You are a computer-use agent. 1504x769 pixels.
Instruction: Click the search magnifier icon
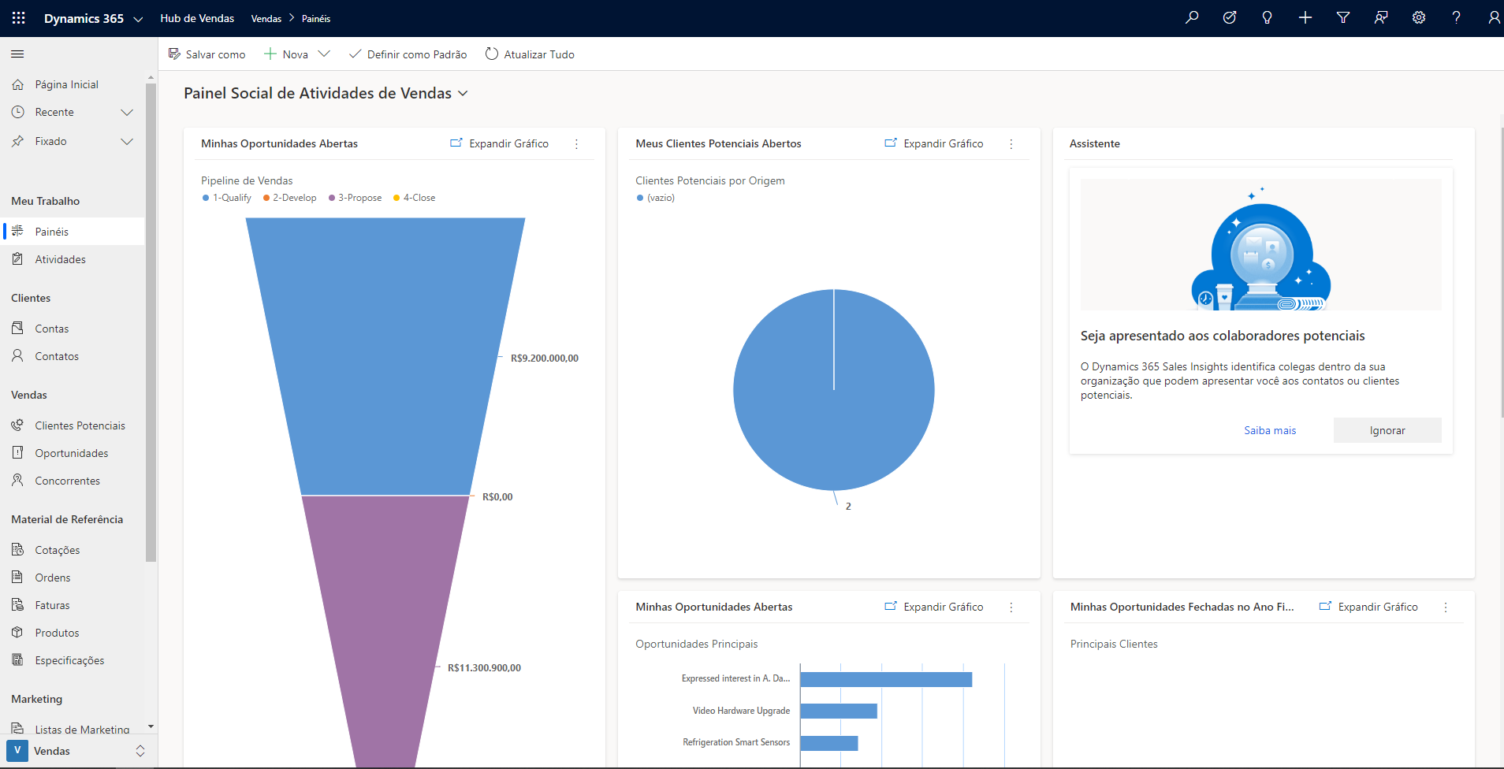tap(1192, 17)
